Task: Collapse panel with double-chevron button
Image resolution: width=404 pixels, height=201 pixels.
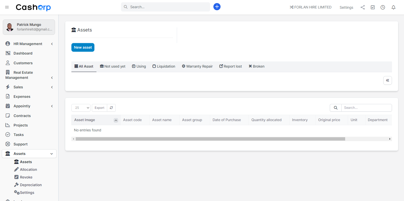Action: 387,80
